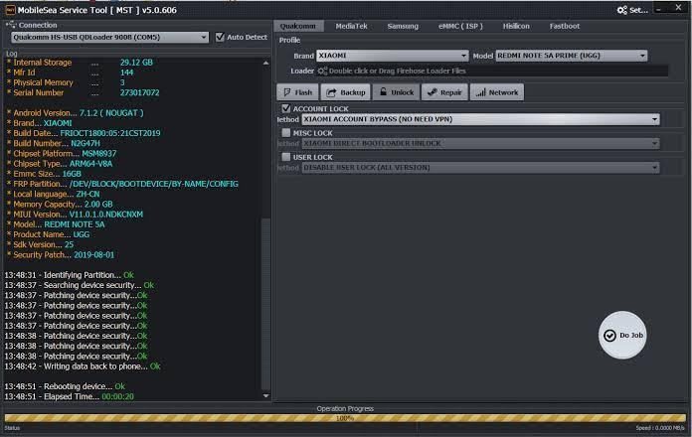Click the Speed 0.0000 MB/s status text
Screen dimensions: 692x437
(x=660, y=428)
